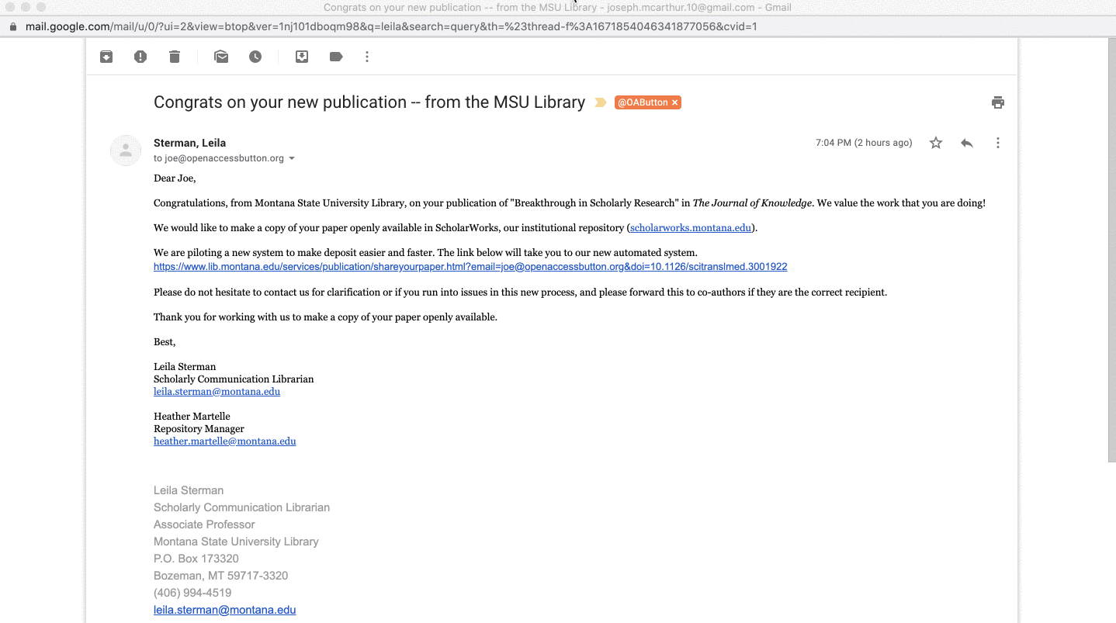Click the 7:04 PM timestamp
The height and width of the screenshot is (623, 1116).
[864, 143]
